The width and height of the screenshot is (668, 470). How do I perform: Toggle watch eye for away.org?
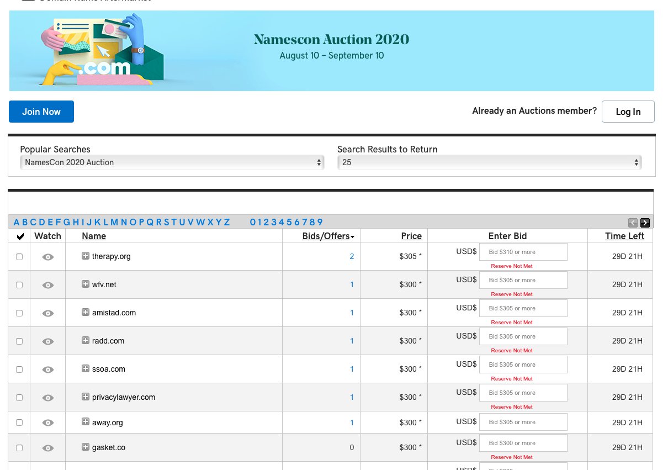click(x=48, y=423)
